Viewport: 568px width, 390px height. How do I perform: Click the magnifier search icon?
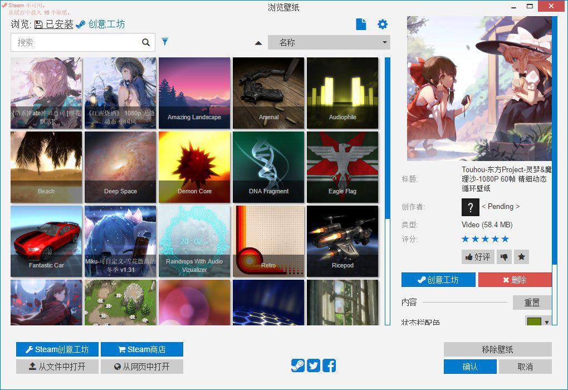(146, 42)
